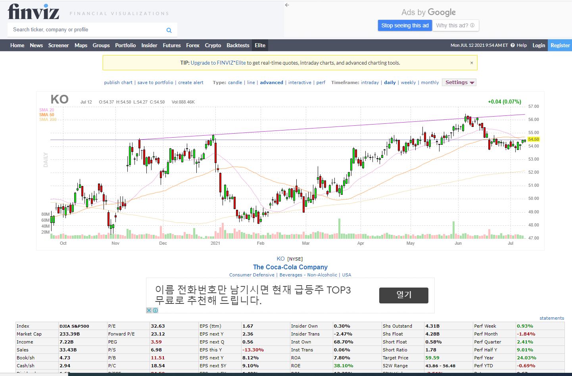
Task: Open the Portfolio page
Action: coord(125,45)
